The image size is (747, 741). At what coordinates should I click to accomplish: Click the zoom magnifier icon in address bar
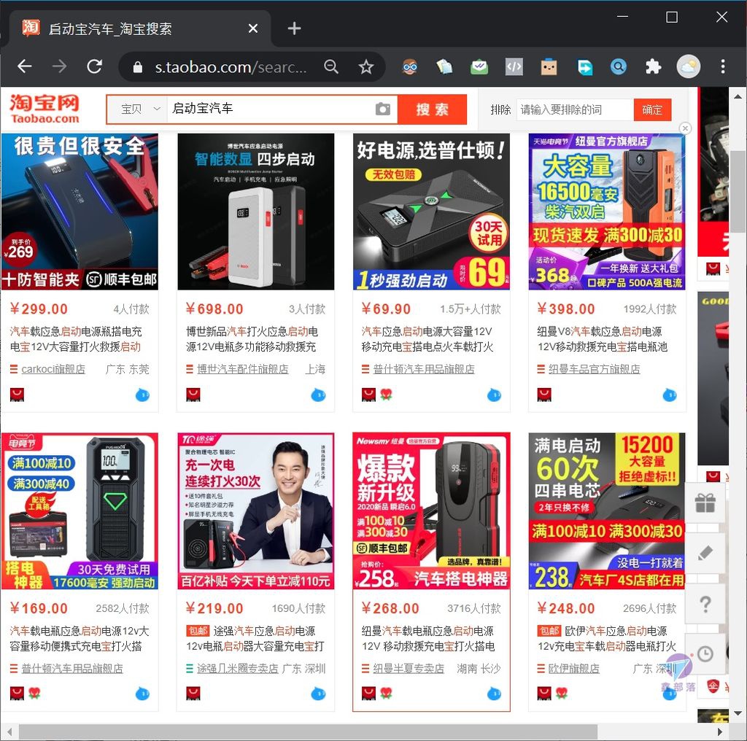tap(331, 66)
